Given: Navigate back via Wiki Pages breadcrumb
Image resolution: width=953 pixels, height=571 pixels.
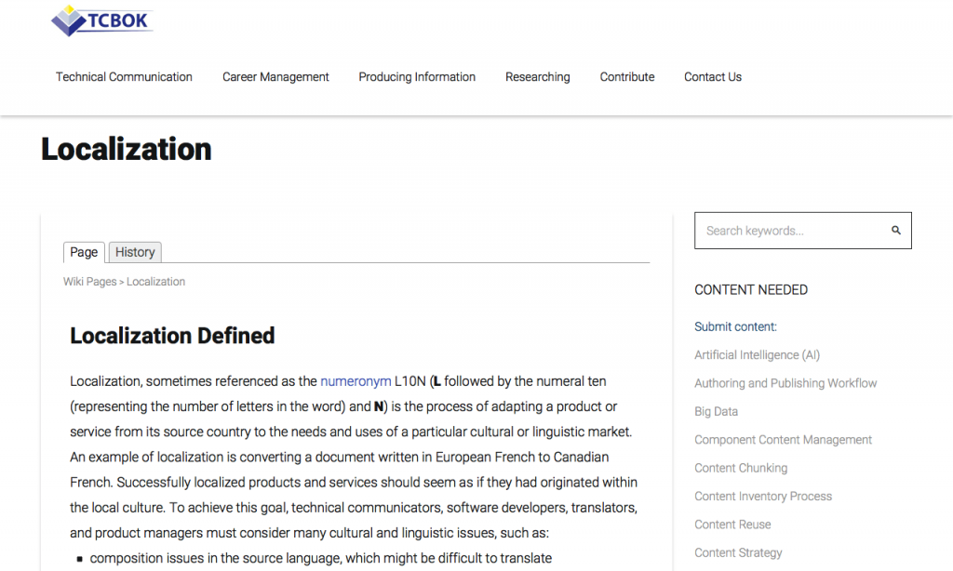Looking at the screenshot, I should tap(89, 281).
